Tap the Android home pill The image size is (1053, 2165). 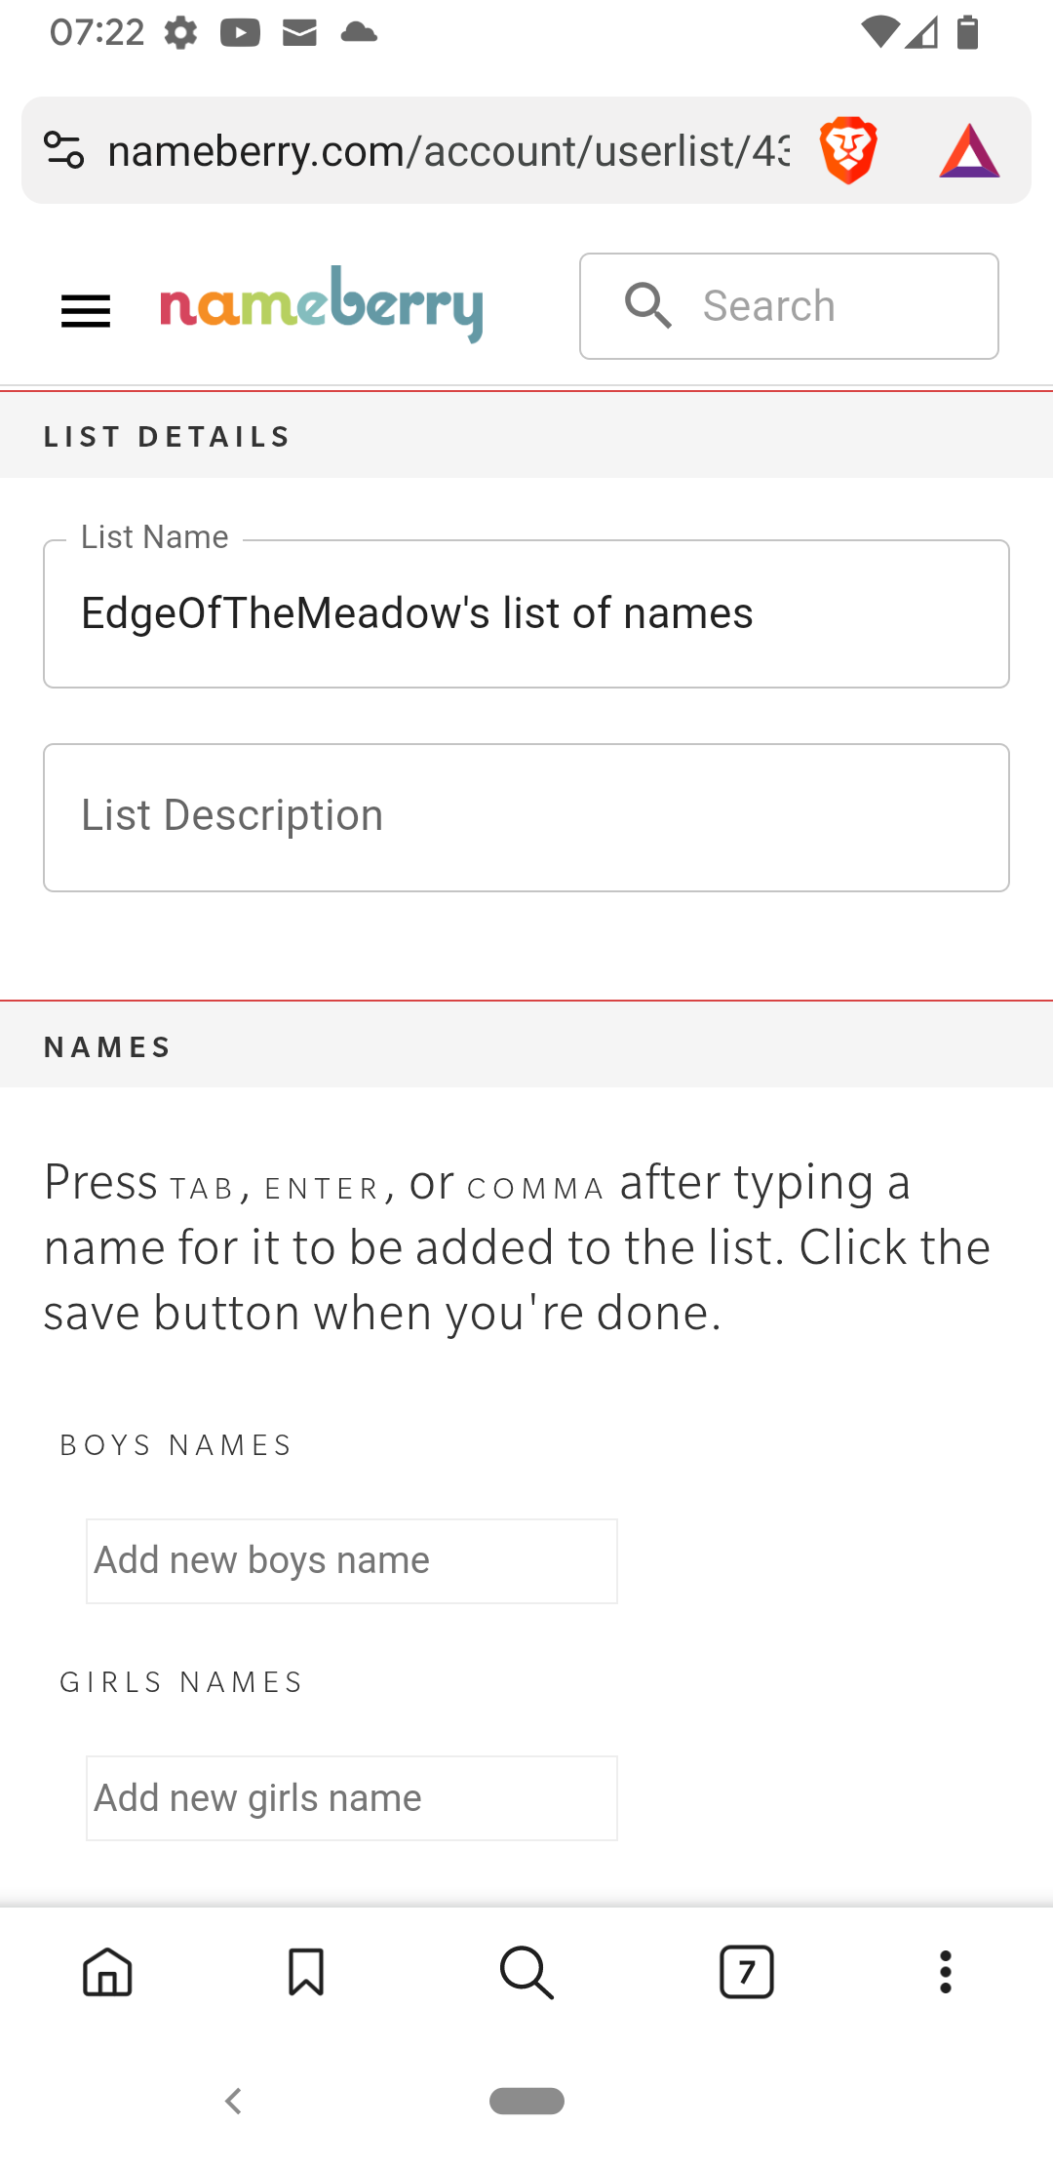pos(526,2101)
